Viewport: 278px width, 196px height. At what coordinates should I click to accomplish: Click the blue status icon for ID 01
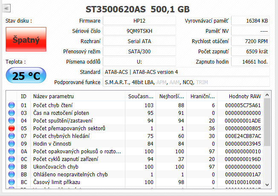click(x=12, y=105)
